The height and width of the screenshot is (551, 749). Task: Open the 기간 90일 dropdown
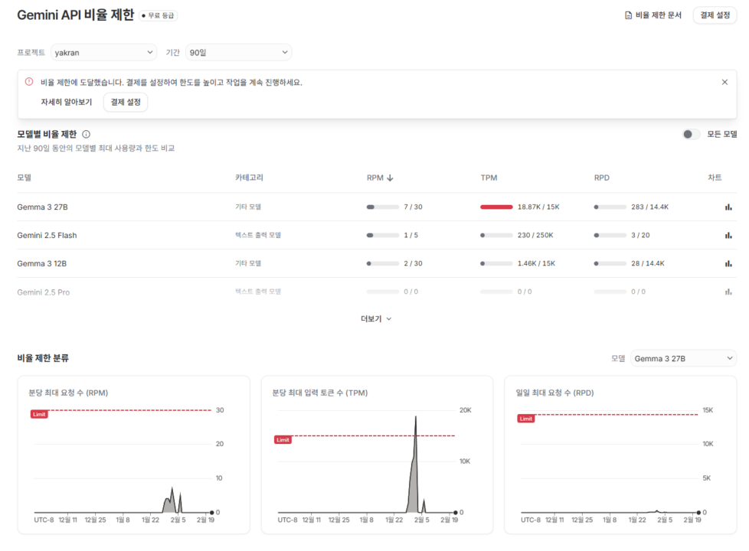click(238, 52)
